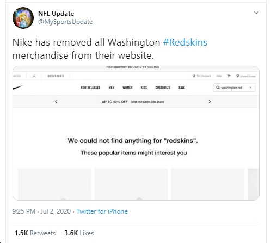
Task: Click the Shop Our Latest Sale Styles link
Action: point(147,102)
